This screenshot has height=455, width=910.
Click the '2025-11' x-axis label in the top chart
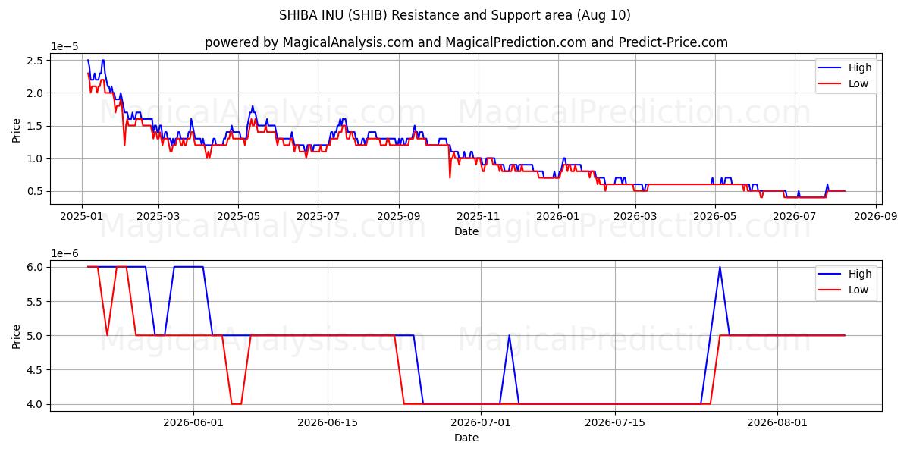pos(479,217)
